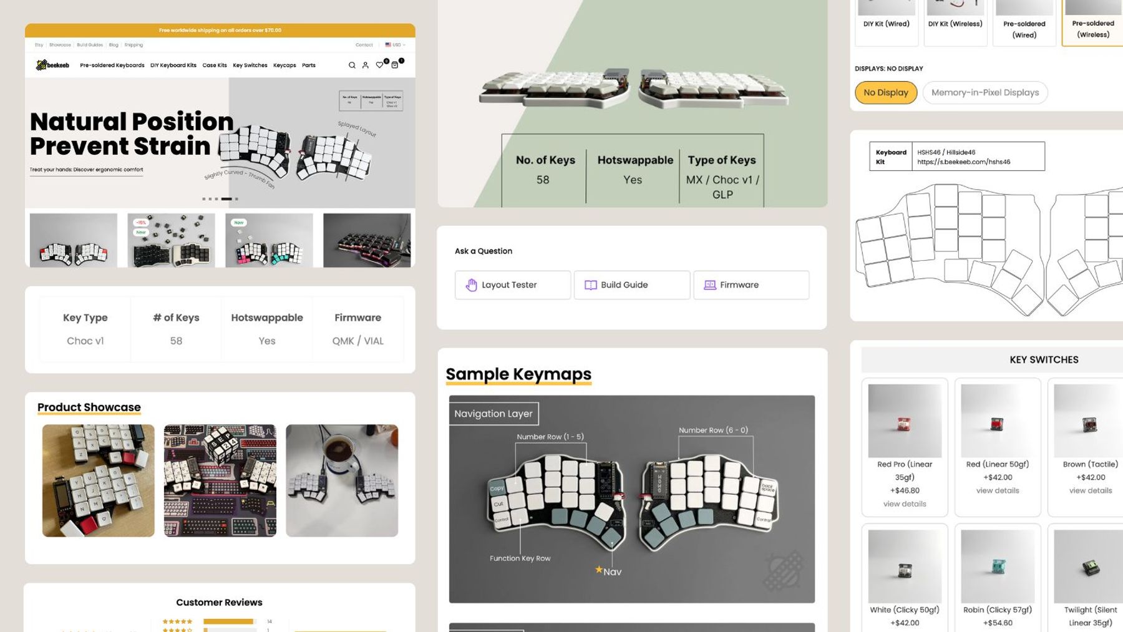Click the hand icon on Layout Tester
1123x632 pixels.
pos(470,284)
